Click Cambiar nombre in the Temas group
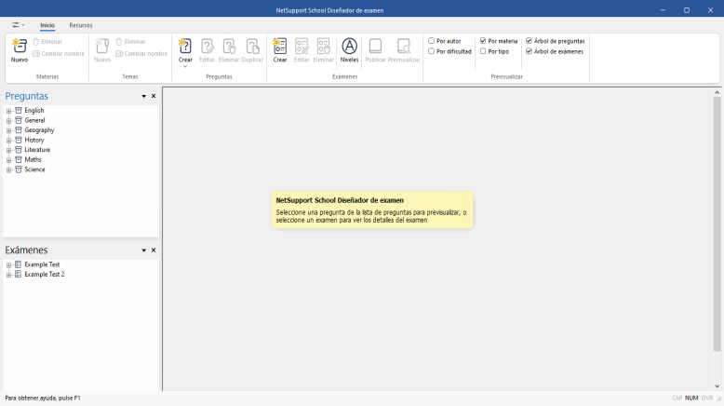 click(x=141, y=54)
